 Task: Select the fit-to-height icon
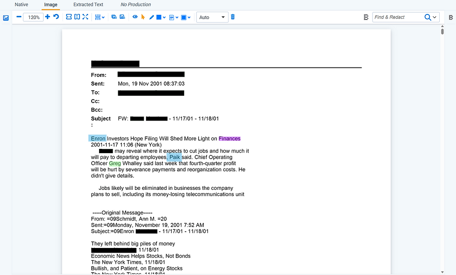(77, 17)
